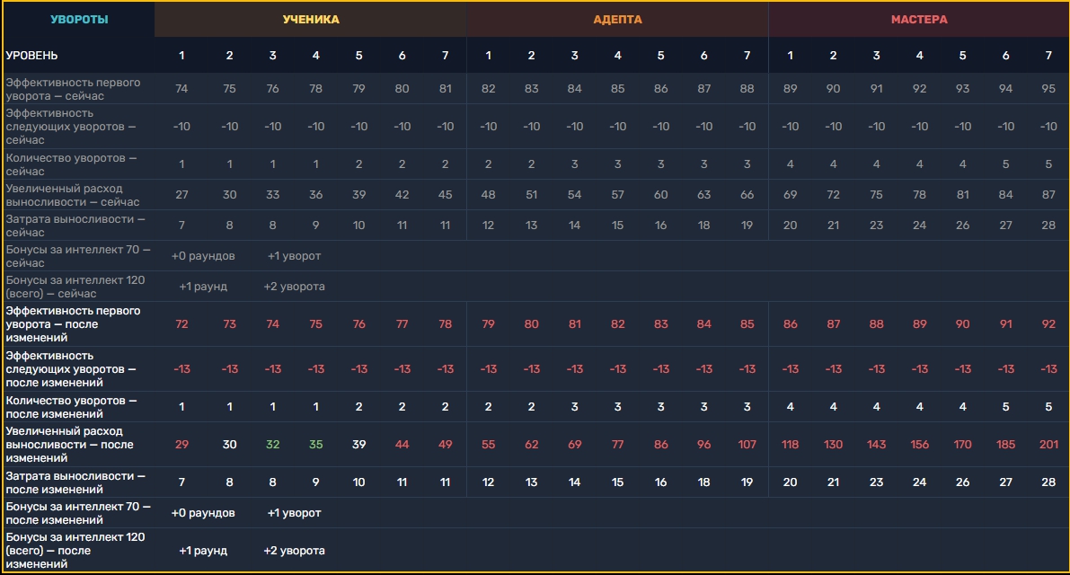Select the УЧЕНИКА column group header
Screen dimensions: 1070x575
click(311, 19)
